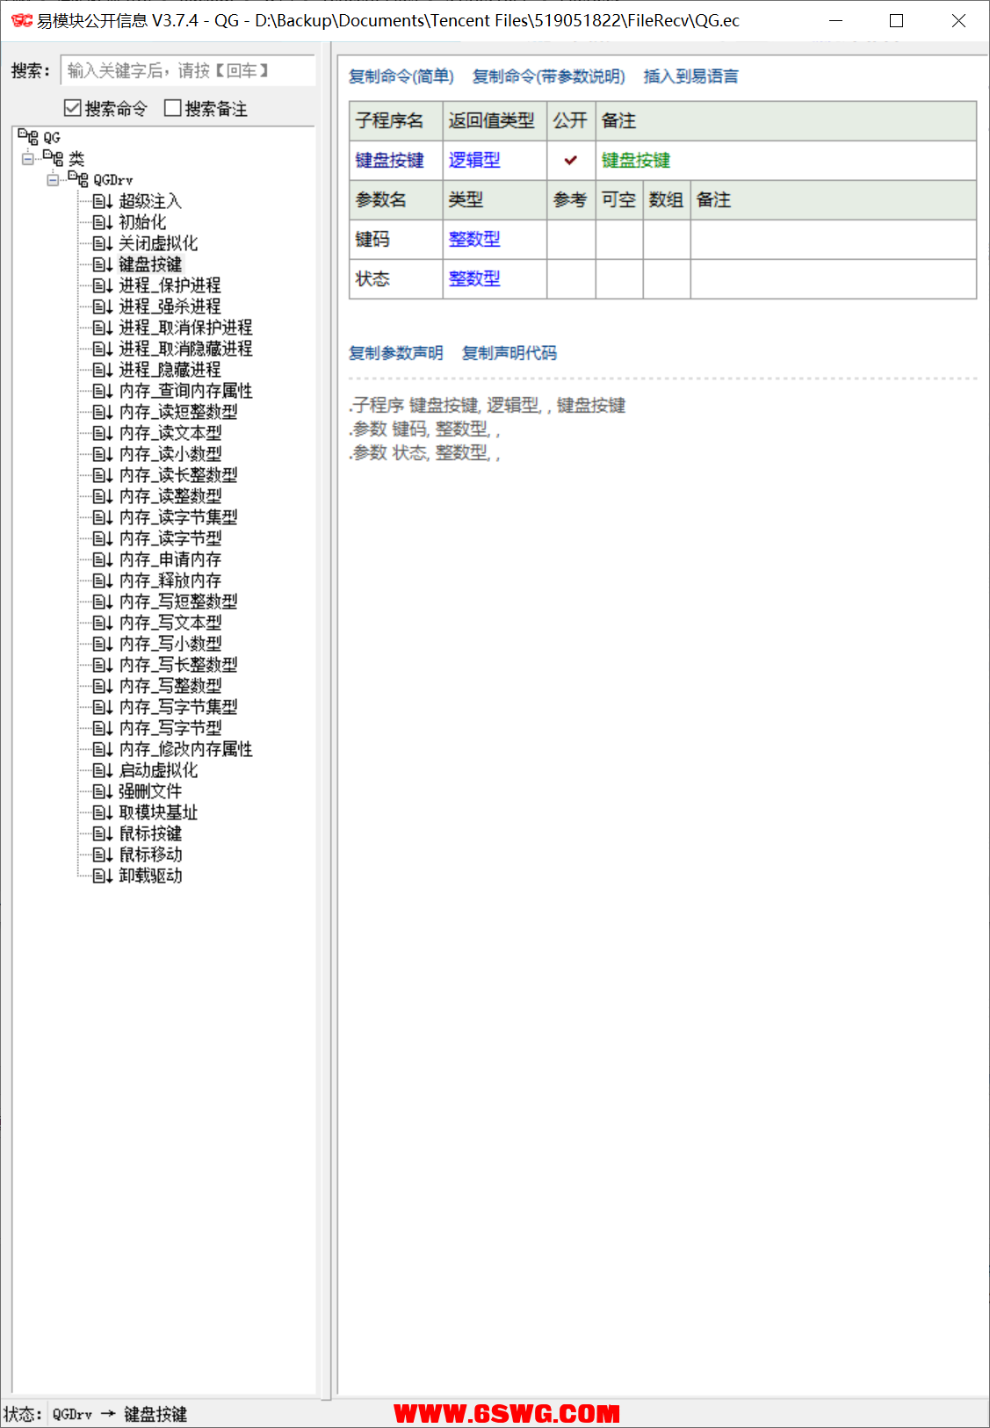Image resolution: width=990 pixels, height=1428 pixels.
Task: Click the 公开 checkmark for 键盘按键
Action: click(571, 161)
